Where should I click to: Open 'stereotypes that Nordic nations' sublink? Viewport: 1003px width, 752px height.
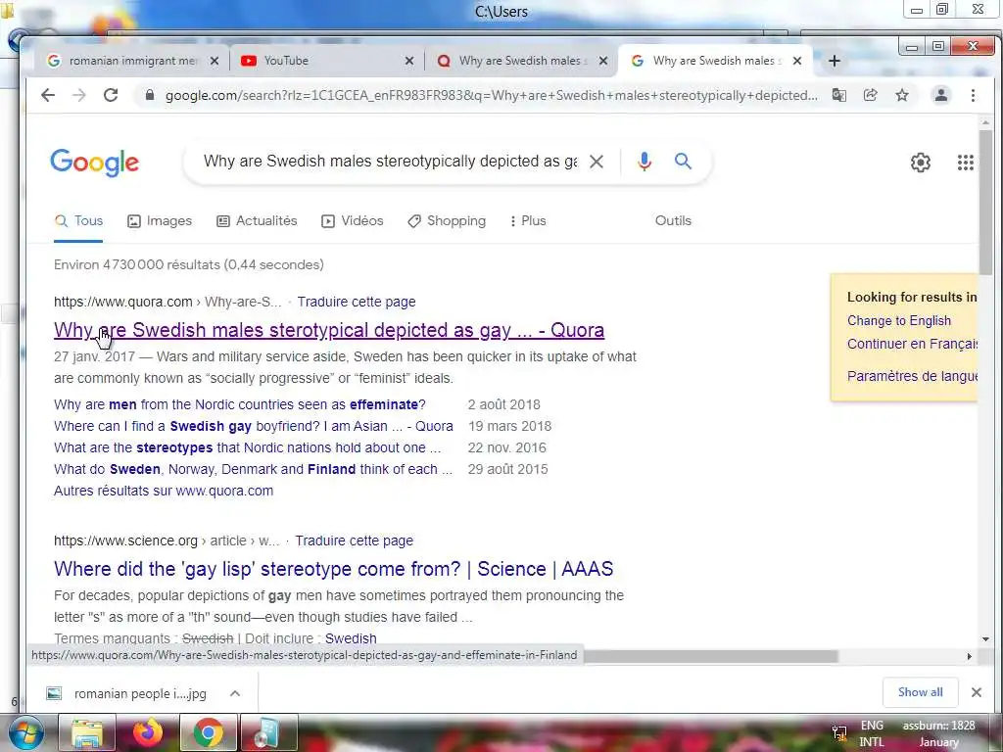point(248,448)
